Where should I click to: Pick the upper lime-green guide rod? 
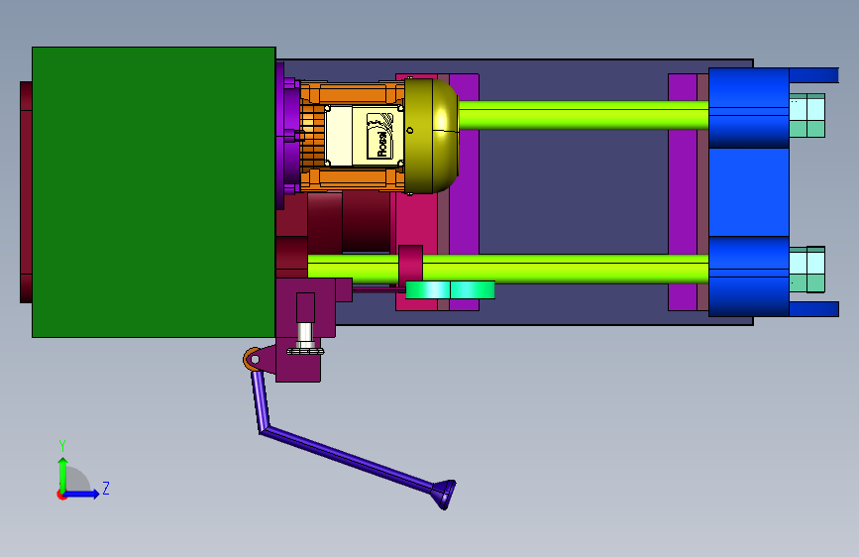tap(584, 115)
